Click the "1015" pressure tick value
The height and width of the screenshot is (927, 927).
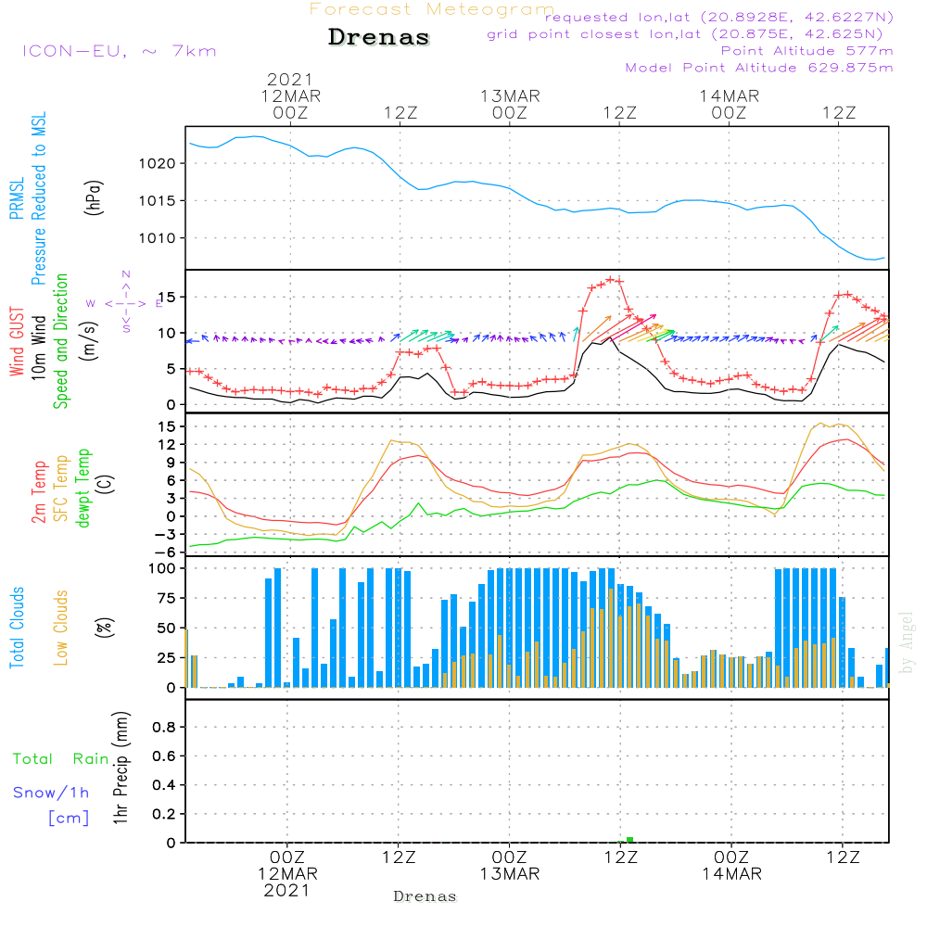pyautogui.click(x=158, y=201)
